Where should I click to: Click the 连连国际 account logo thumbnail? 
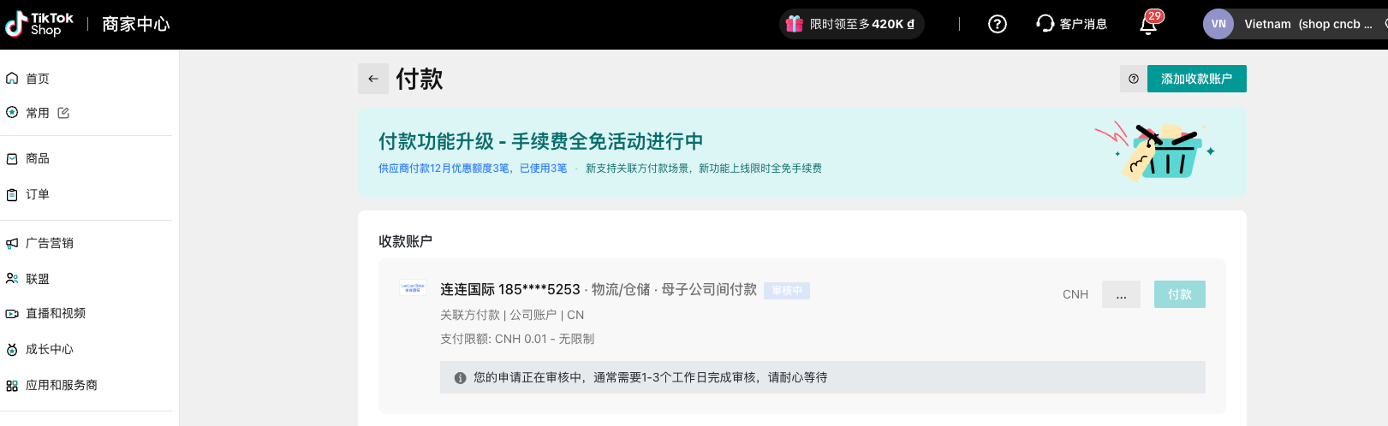click(413, 289)
